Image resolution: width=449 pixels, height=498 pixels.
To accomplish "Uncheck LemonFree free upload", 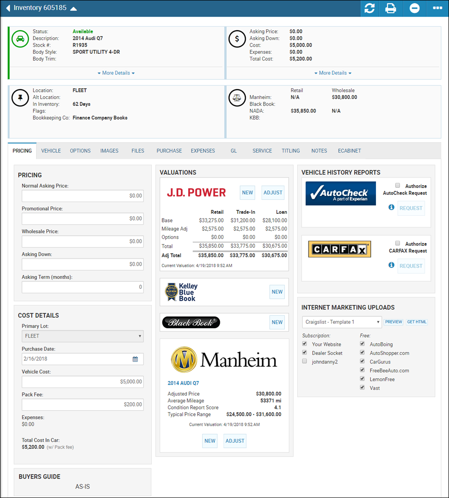I will tap(362, 379).
